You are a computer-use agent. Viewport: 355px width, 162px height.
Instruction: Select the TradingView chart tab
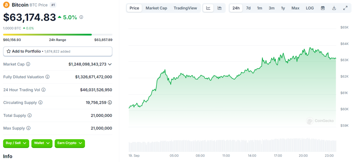[185, 8]
